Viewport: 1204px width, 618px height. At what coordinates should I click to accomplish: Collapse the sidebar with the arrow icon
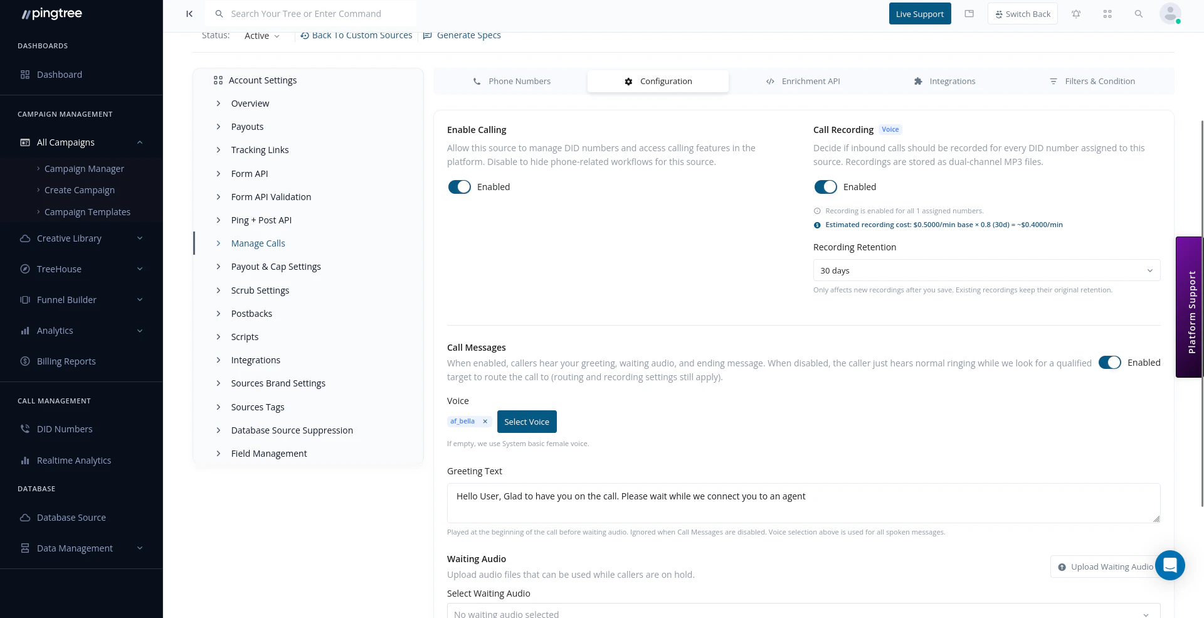tap(190, 13)
